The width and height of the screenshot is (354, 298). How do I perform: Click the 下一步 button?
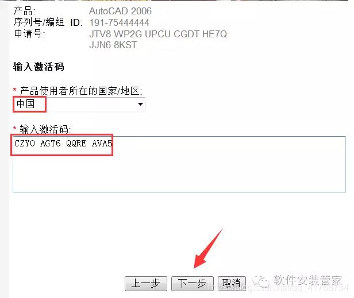click(x=193, y=283)
